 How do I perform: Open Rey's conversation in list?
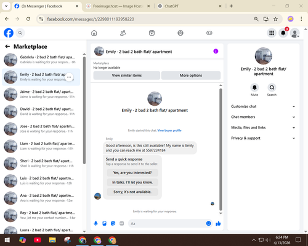tap(41, 215)
